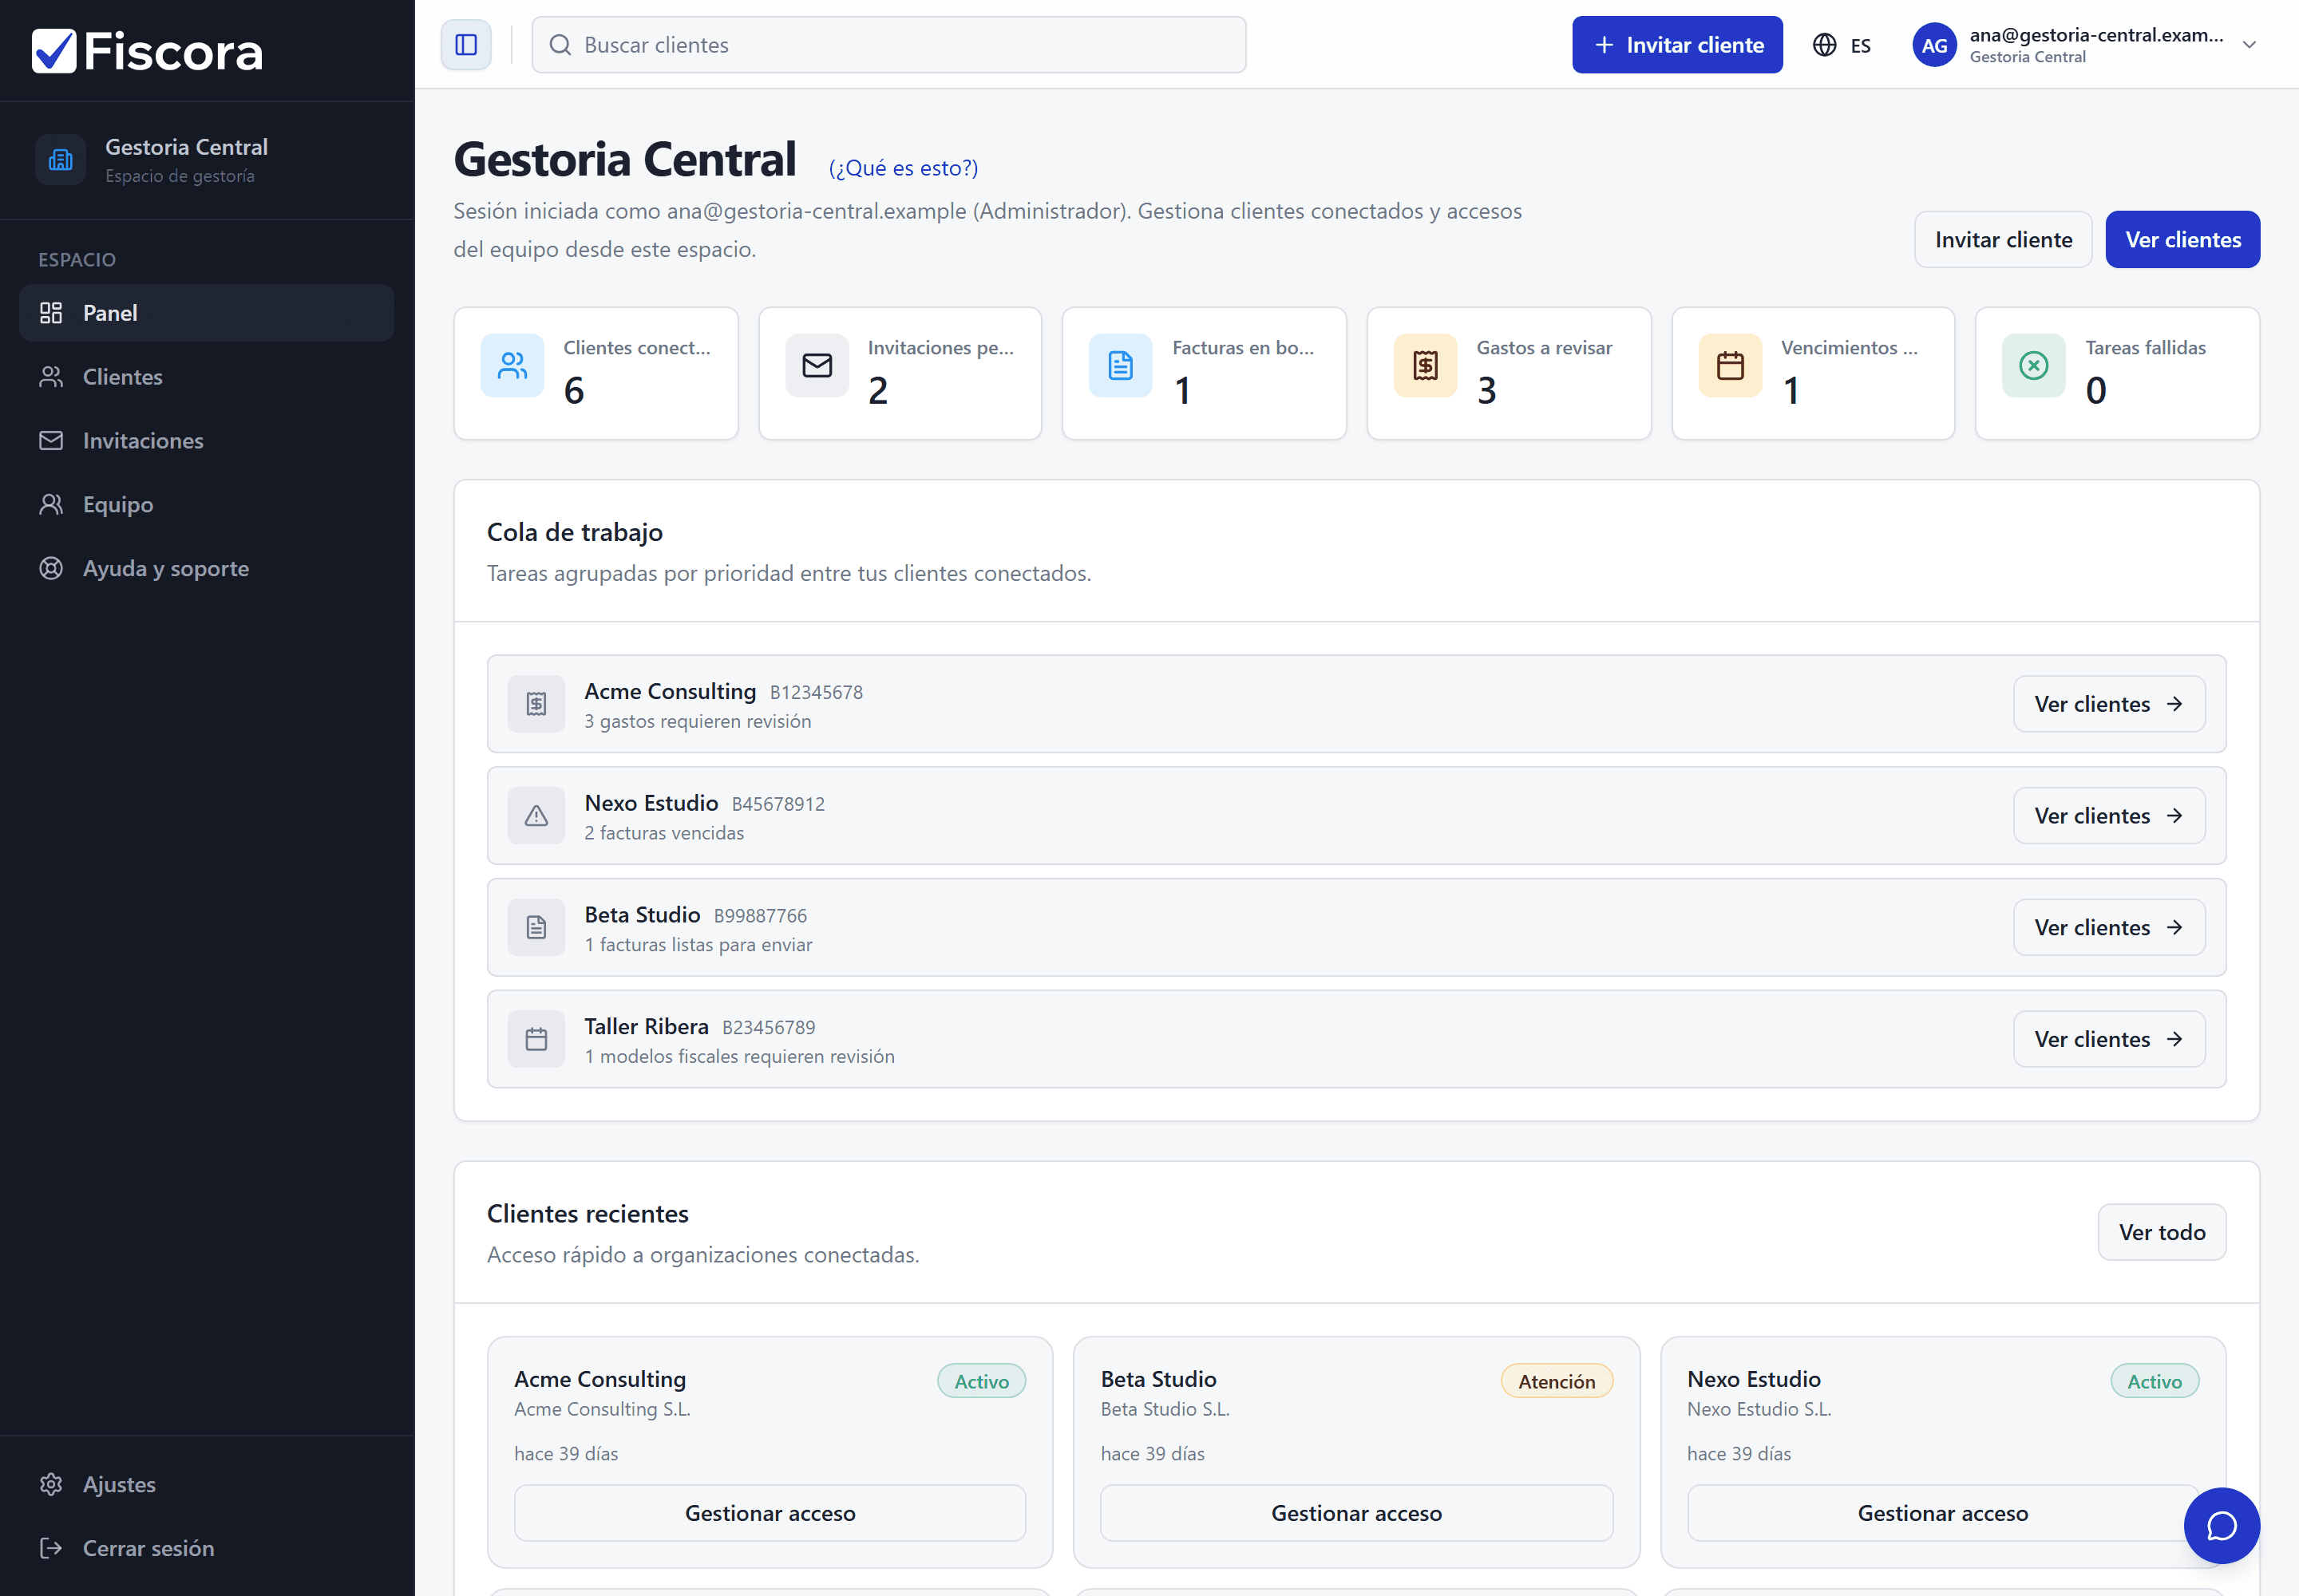Click the blue Ver clientes button
This screenshot has width=2299, height=1596.
2182,240
